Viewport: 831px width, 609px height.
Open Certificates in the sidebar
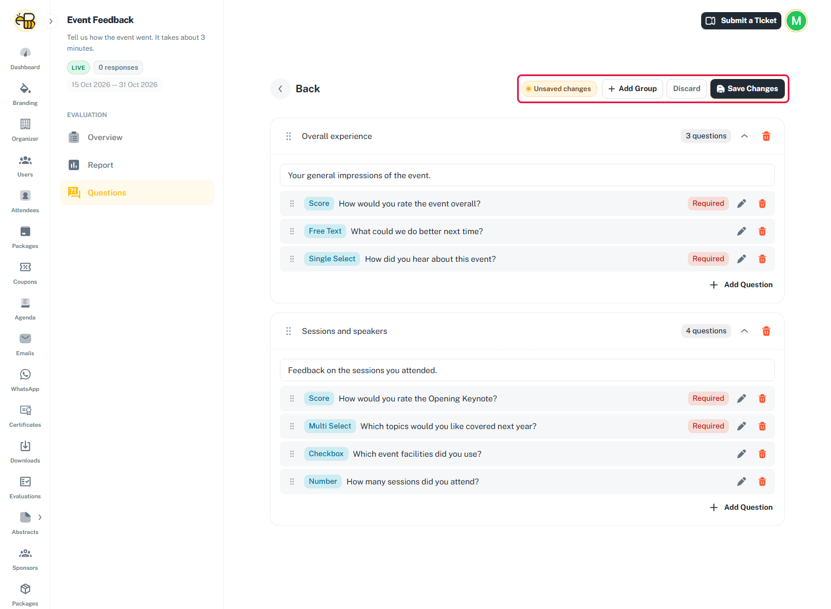(x=25, y=416)
